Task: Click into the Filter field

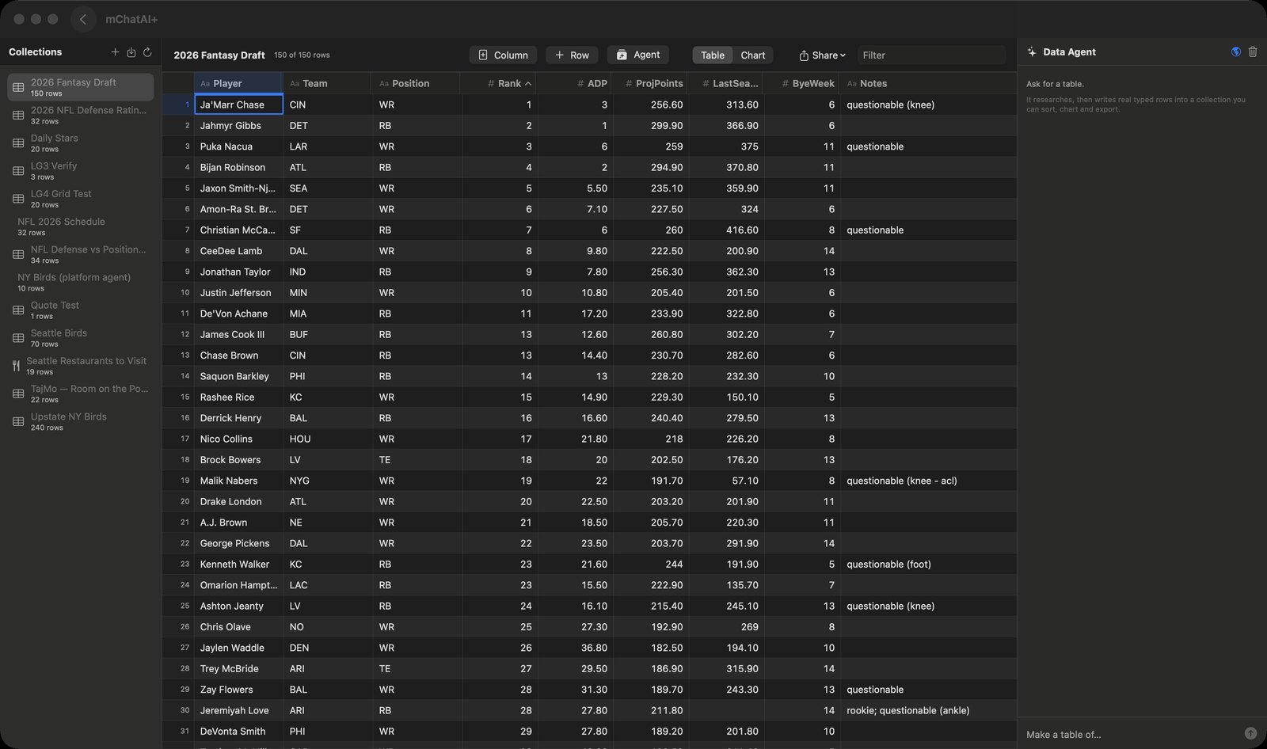Action: pyautogui.click(x=931, y=55)
